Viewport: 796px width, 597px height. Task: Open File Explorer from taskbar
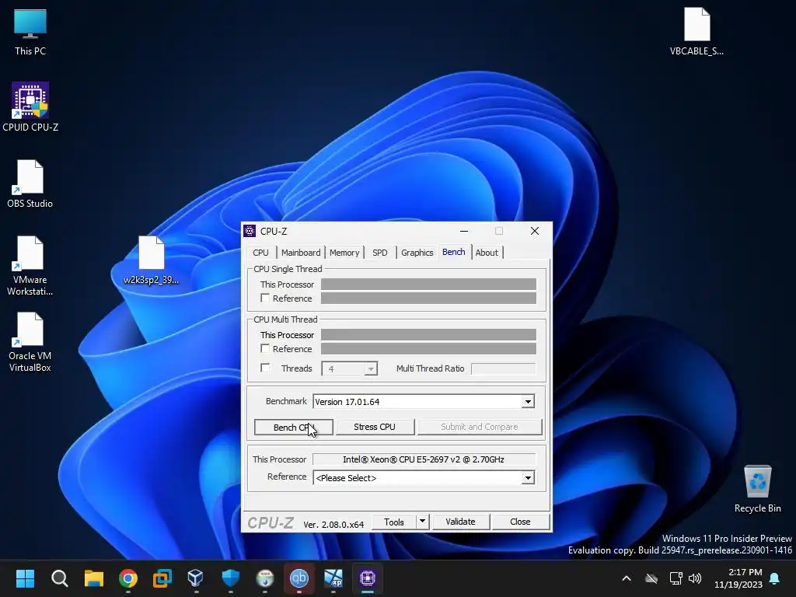click(94, 578)
